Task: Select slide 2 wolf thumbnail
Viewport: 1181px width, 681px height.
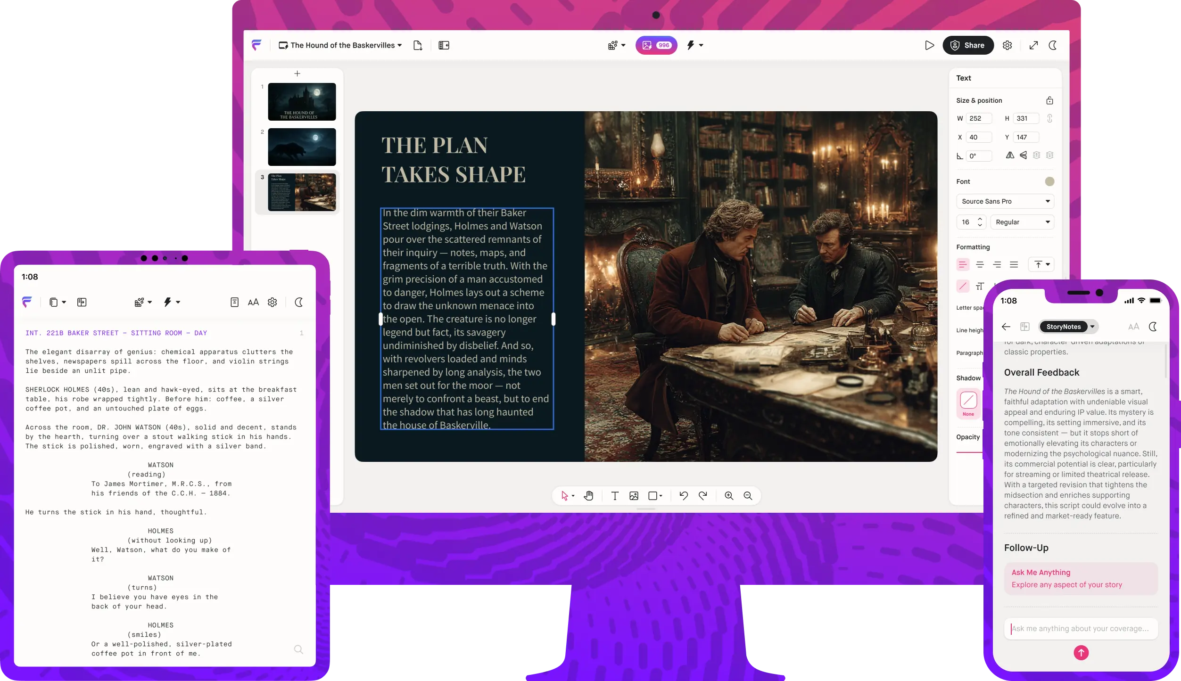Action: click(302, 147)
